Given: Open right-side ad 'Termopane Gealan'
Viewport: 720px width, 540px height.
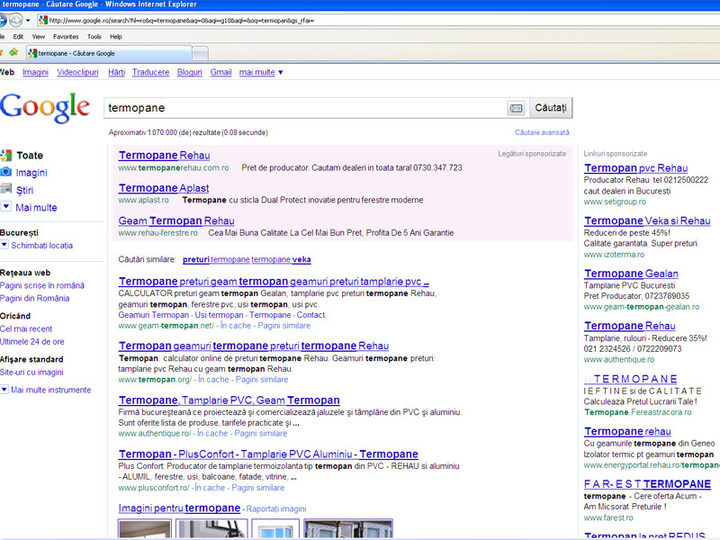Looking at the screenshot, I should point(631,274).
